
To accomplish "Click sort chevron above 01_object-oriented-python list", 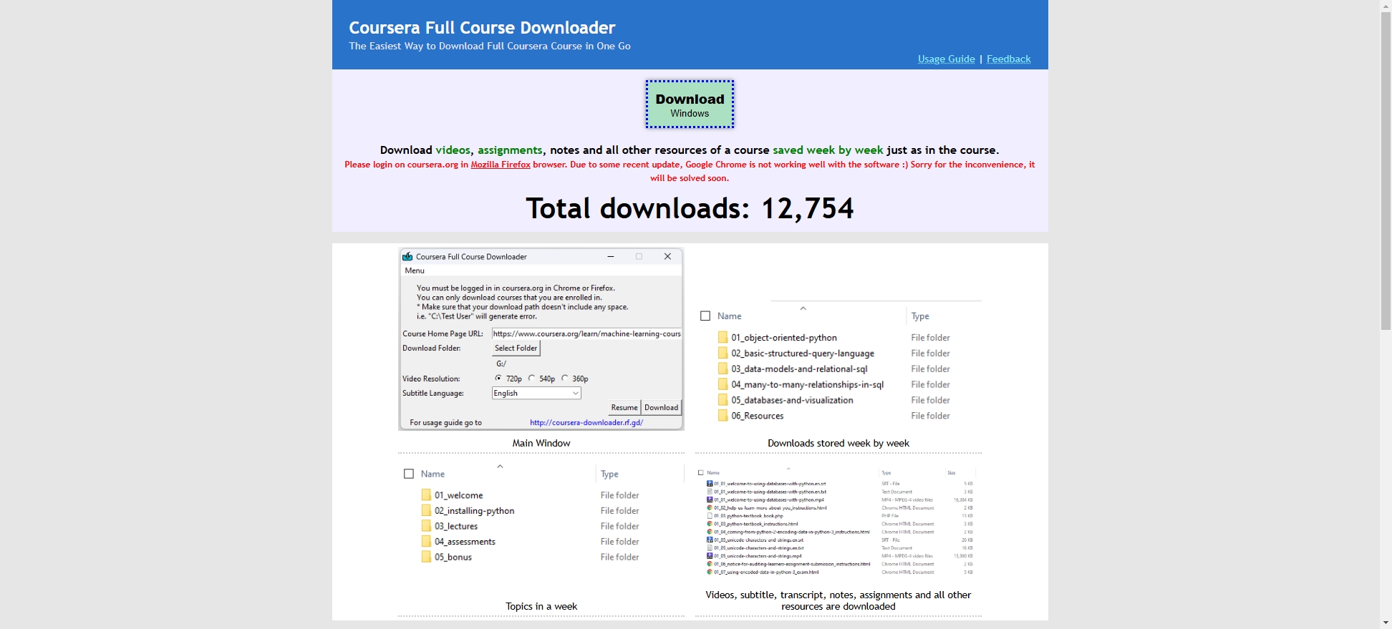I will [x=803, y=308].
